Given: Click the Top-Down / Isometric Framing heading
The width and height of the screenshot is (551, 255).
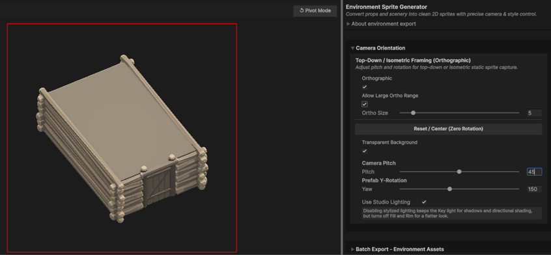Looking at the screenshot, I should click(413, 60).
